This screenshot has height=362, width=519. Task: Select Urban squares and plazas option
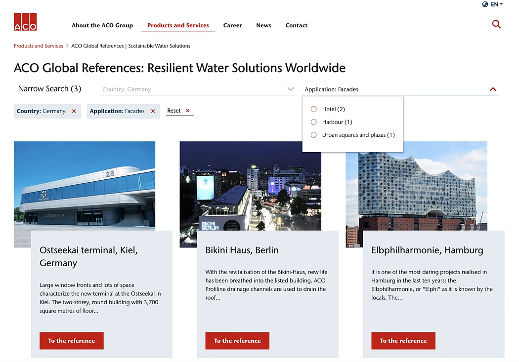pos(314,135)
